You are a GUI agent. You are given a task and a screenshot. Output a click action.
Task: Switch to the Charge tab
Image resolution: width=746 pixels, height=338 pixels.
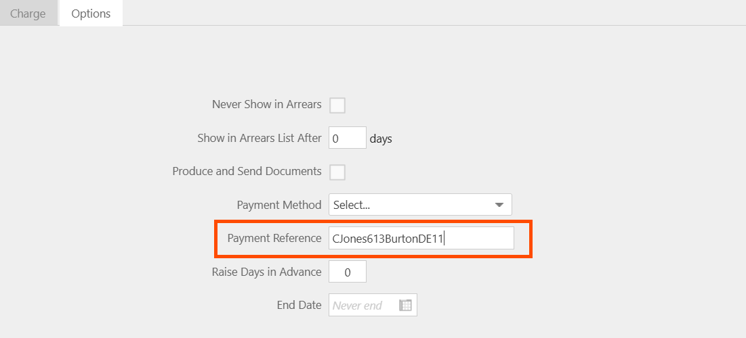tap(28, 14)
